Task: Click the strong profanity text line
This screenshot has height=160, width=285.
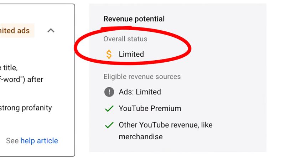Action: (26, 108)
